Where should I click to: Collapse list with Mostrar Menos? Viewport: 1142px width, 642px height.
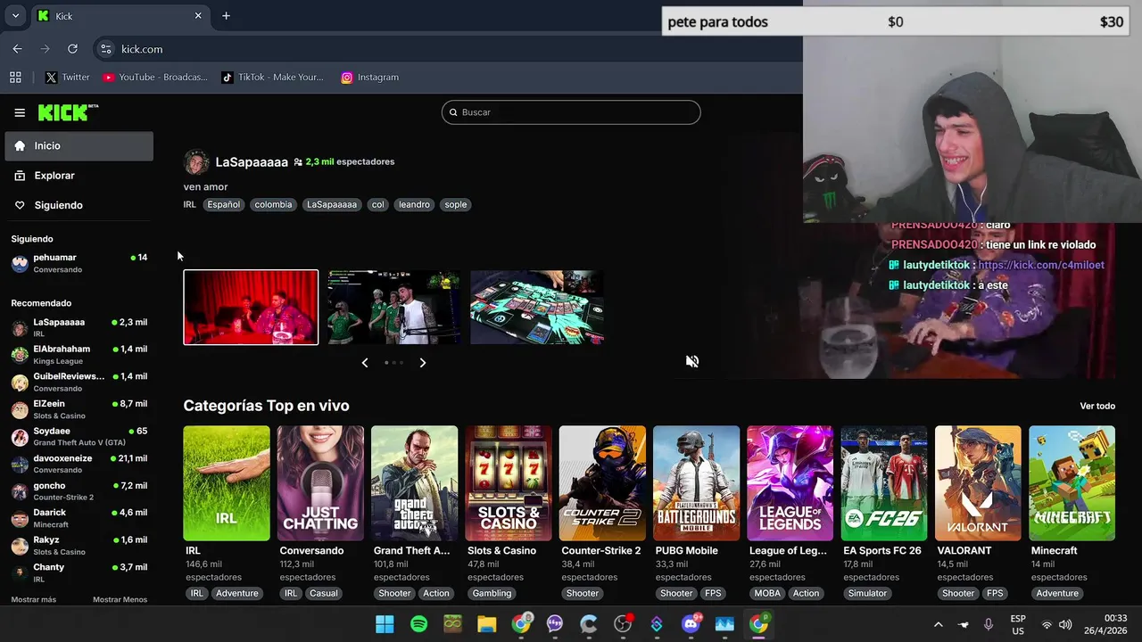(x=120, y=599)
